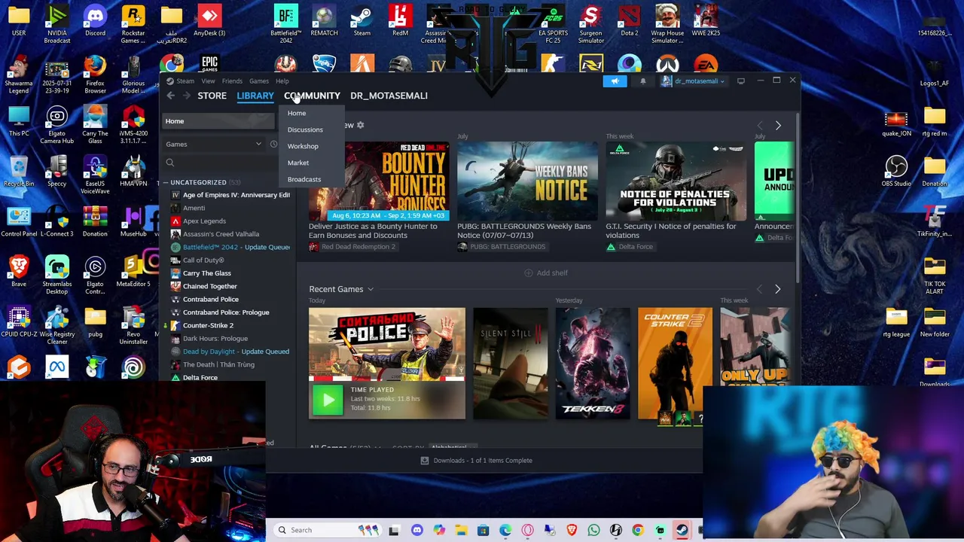This screenshot has width=964, height=542.
Task: Select the Rockstar Games desktop shortcut
Action: [x=133, y=25]
